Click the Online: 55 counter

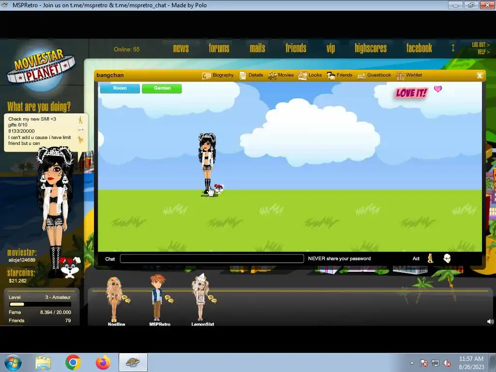pyautogui.click(x=126, y=49)
